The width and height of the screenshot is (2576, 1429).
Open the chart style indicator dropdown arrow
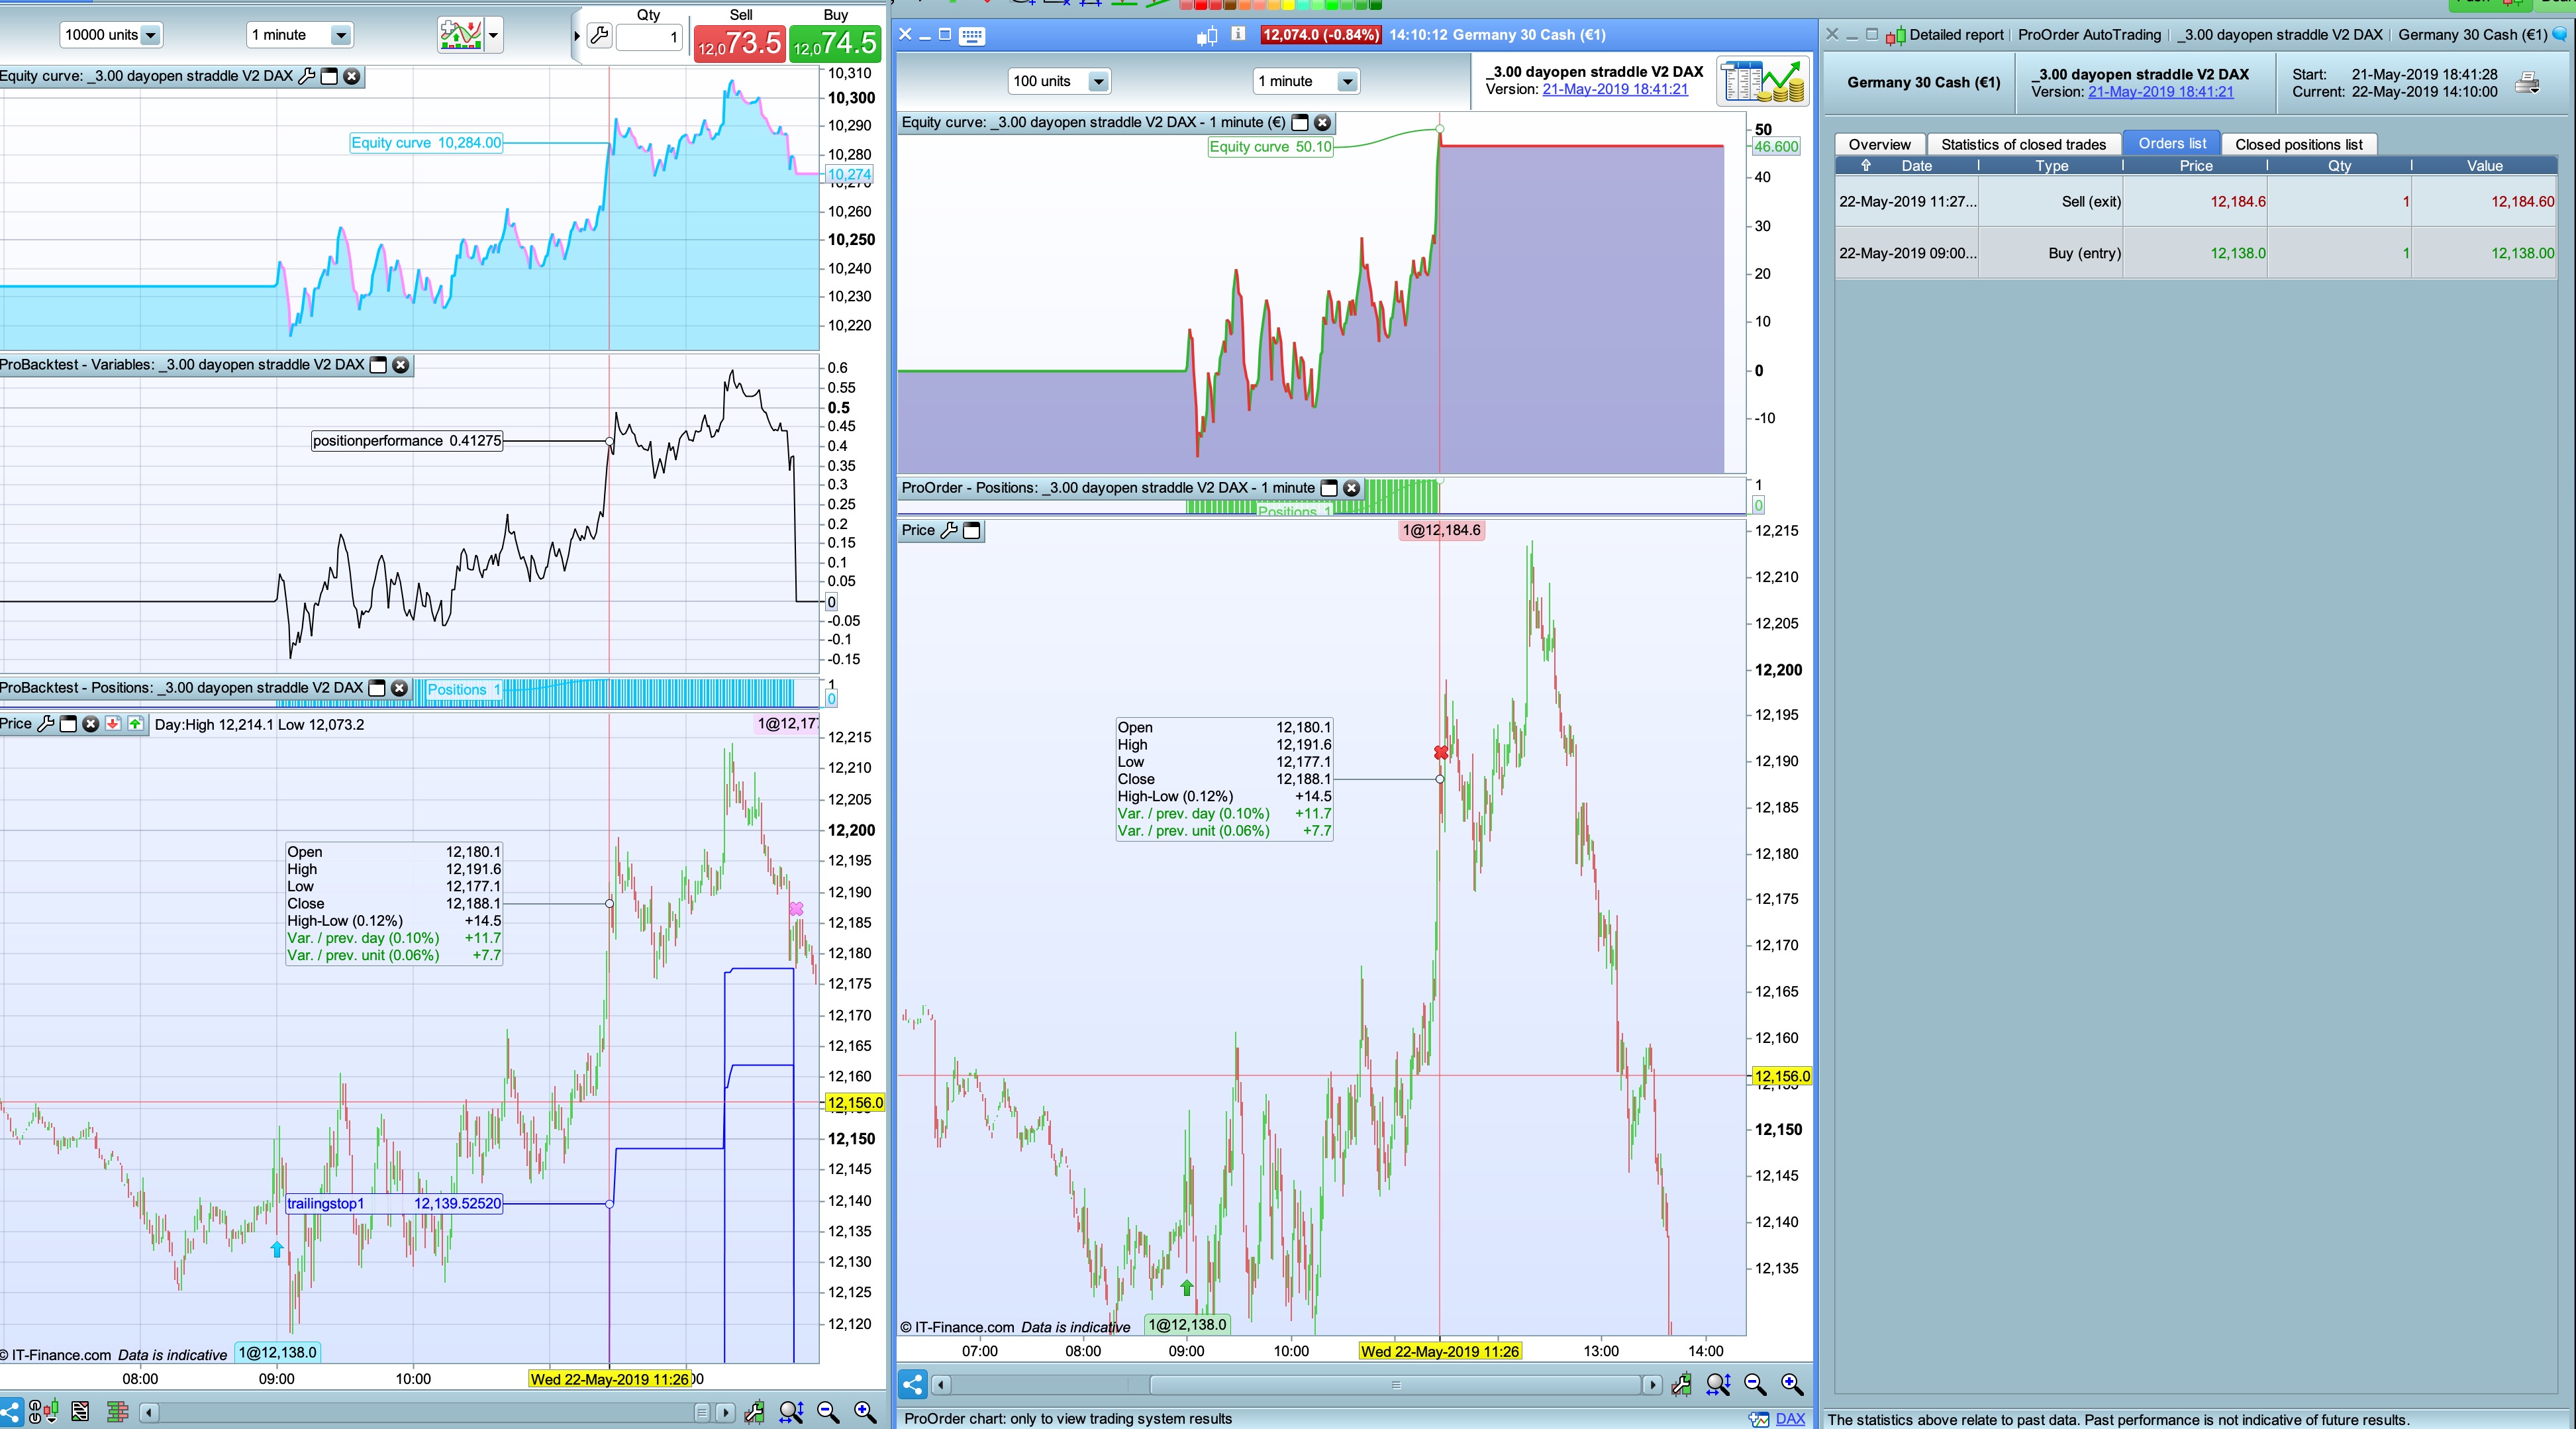493,35
